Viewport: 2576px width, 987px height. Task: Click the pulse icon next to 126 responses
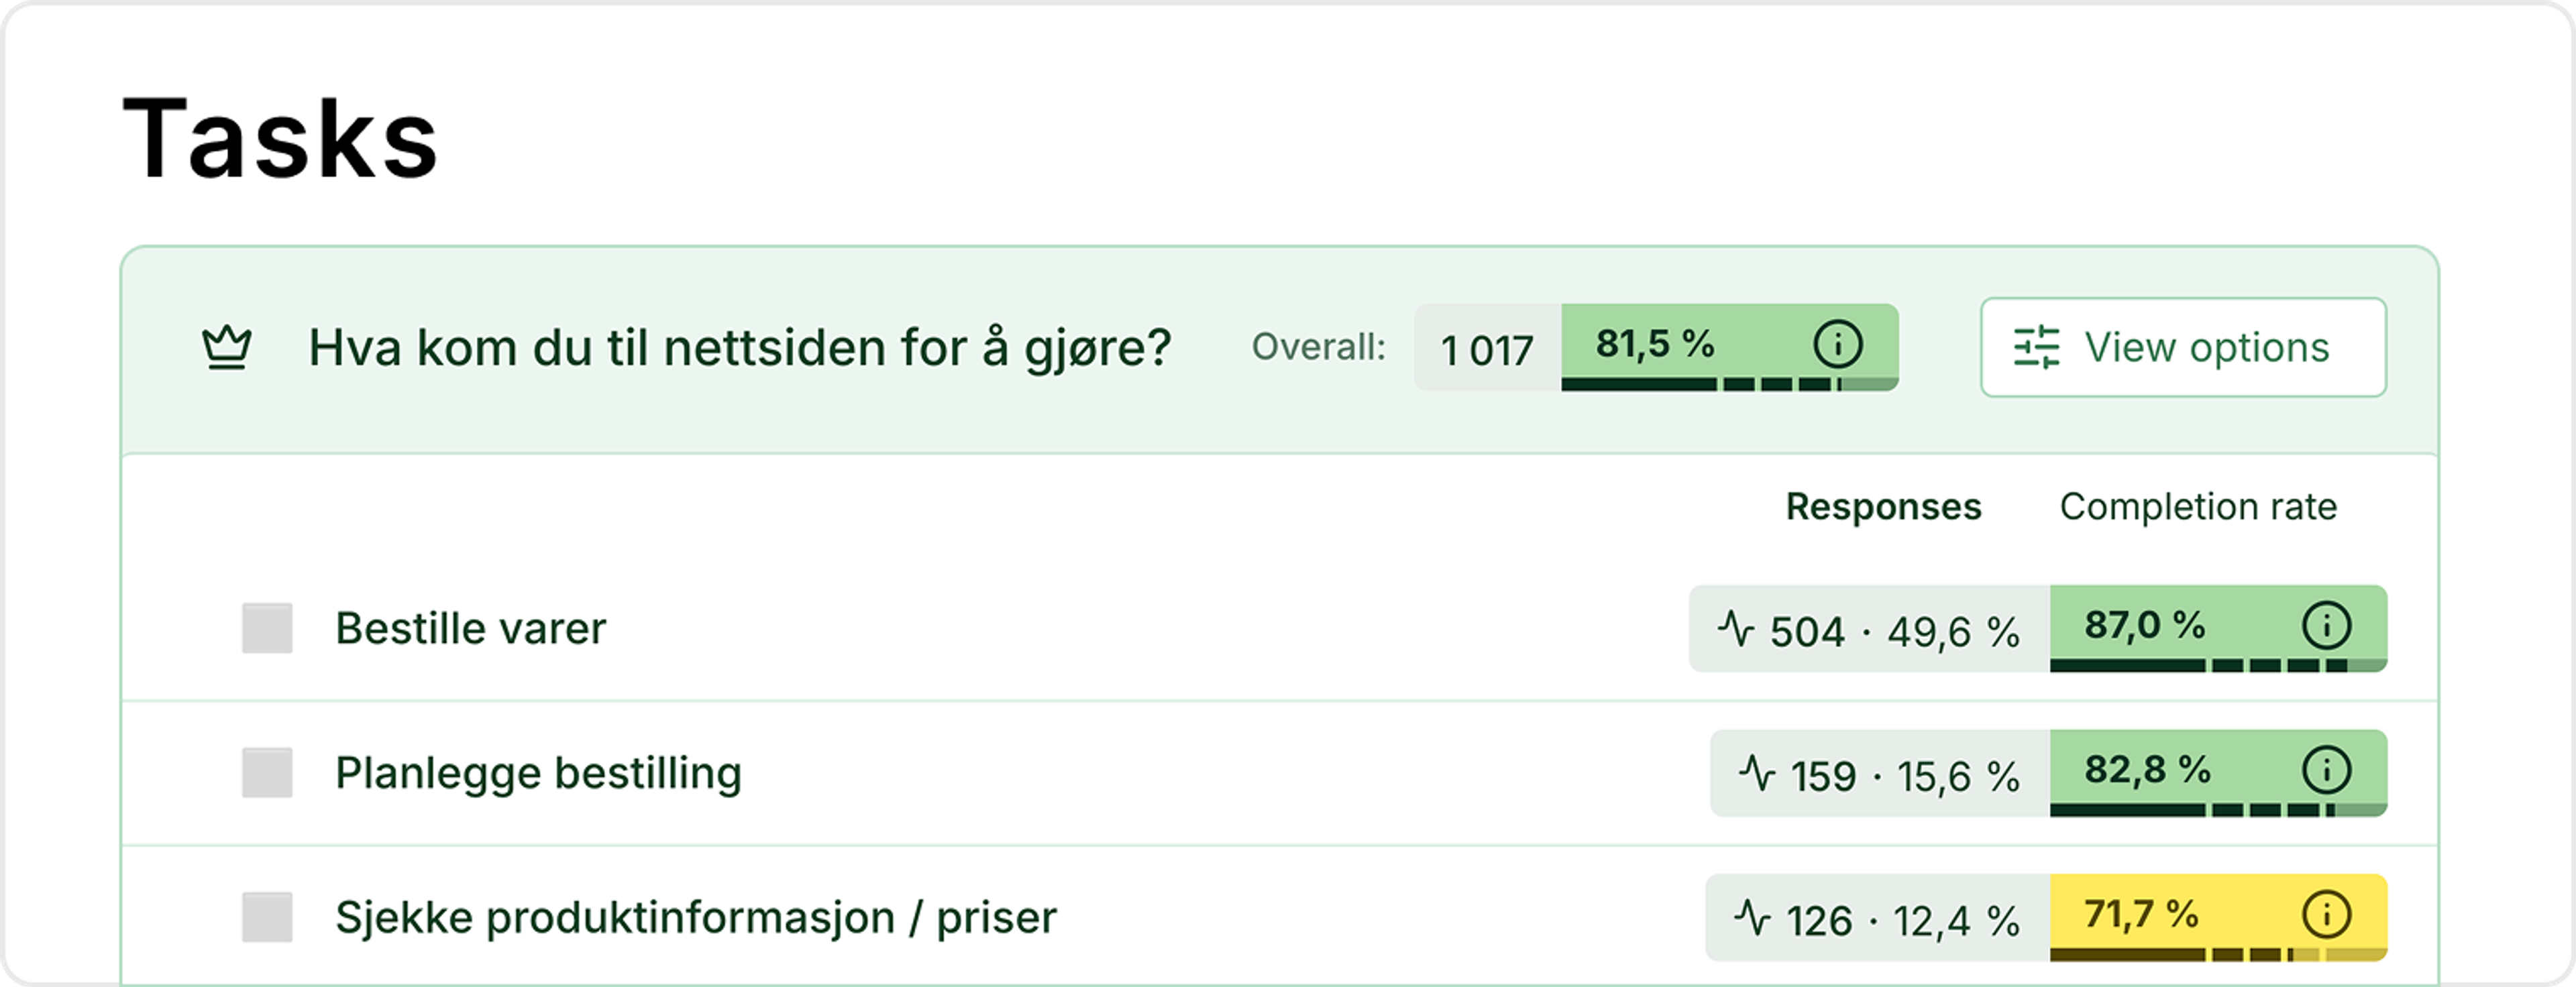1753,918
